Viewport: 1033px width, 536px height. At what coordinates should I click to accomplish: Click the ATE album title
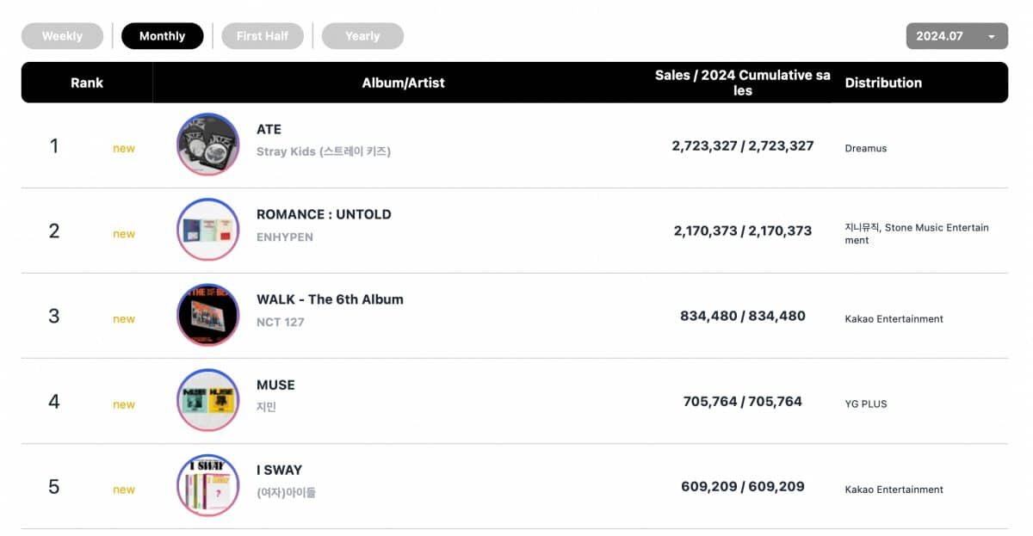point(269,129)
